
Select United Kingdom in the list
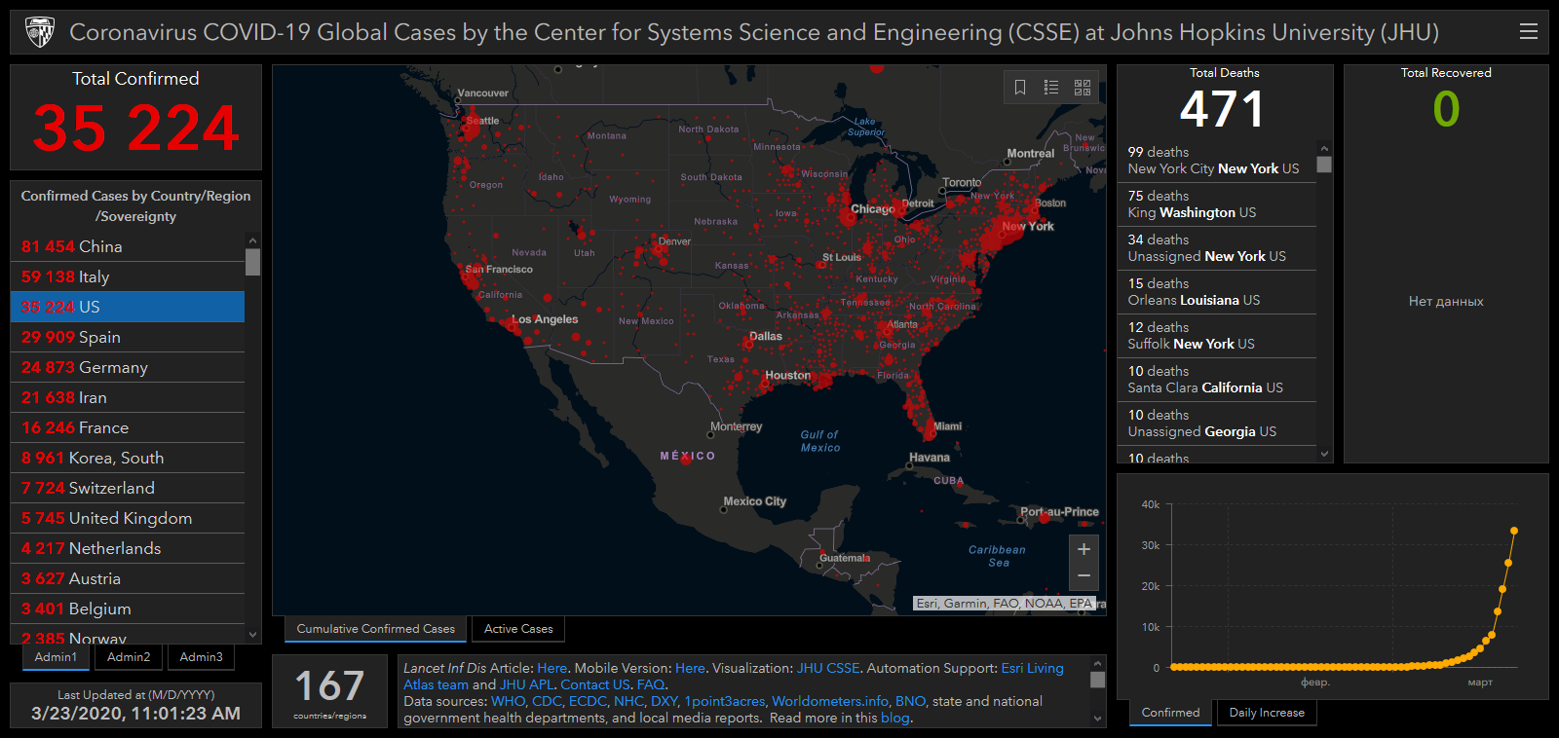[128, 518]
